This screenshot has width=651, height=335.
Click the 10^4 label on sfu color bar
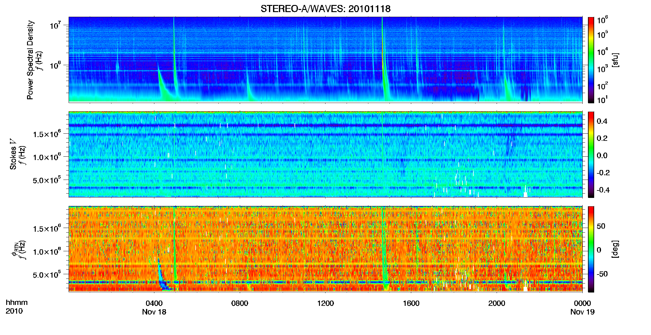pyautogui.click(x=603, y=51)
